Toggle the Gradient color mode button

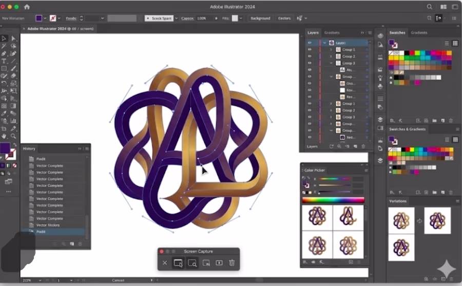coord(9,166)
